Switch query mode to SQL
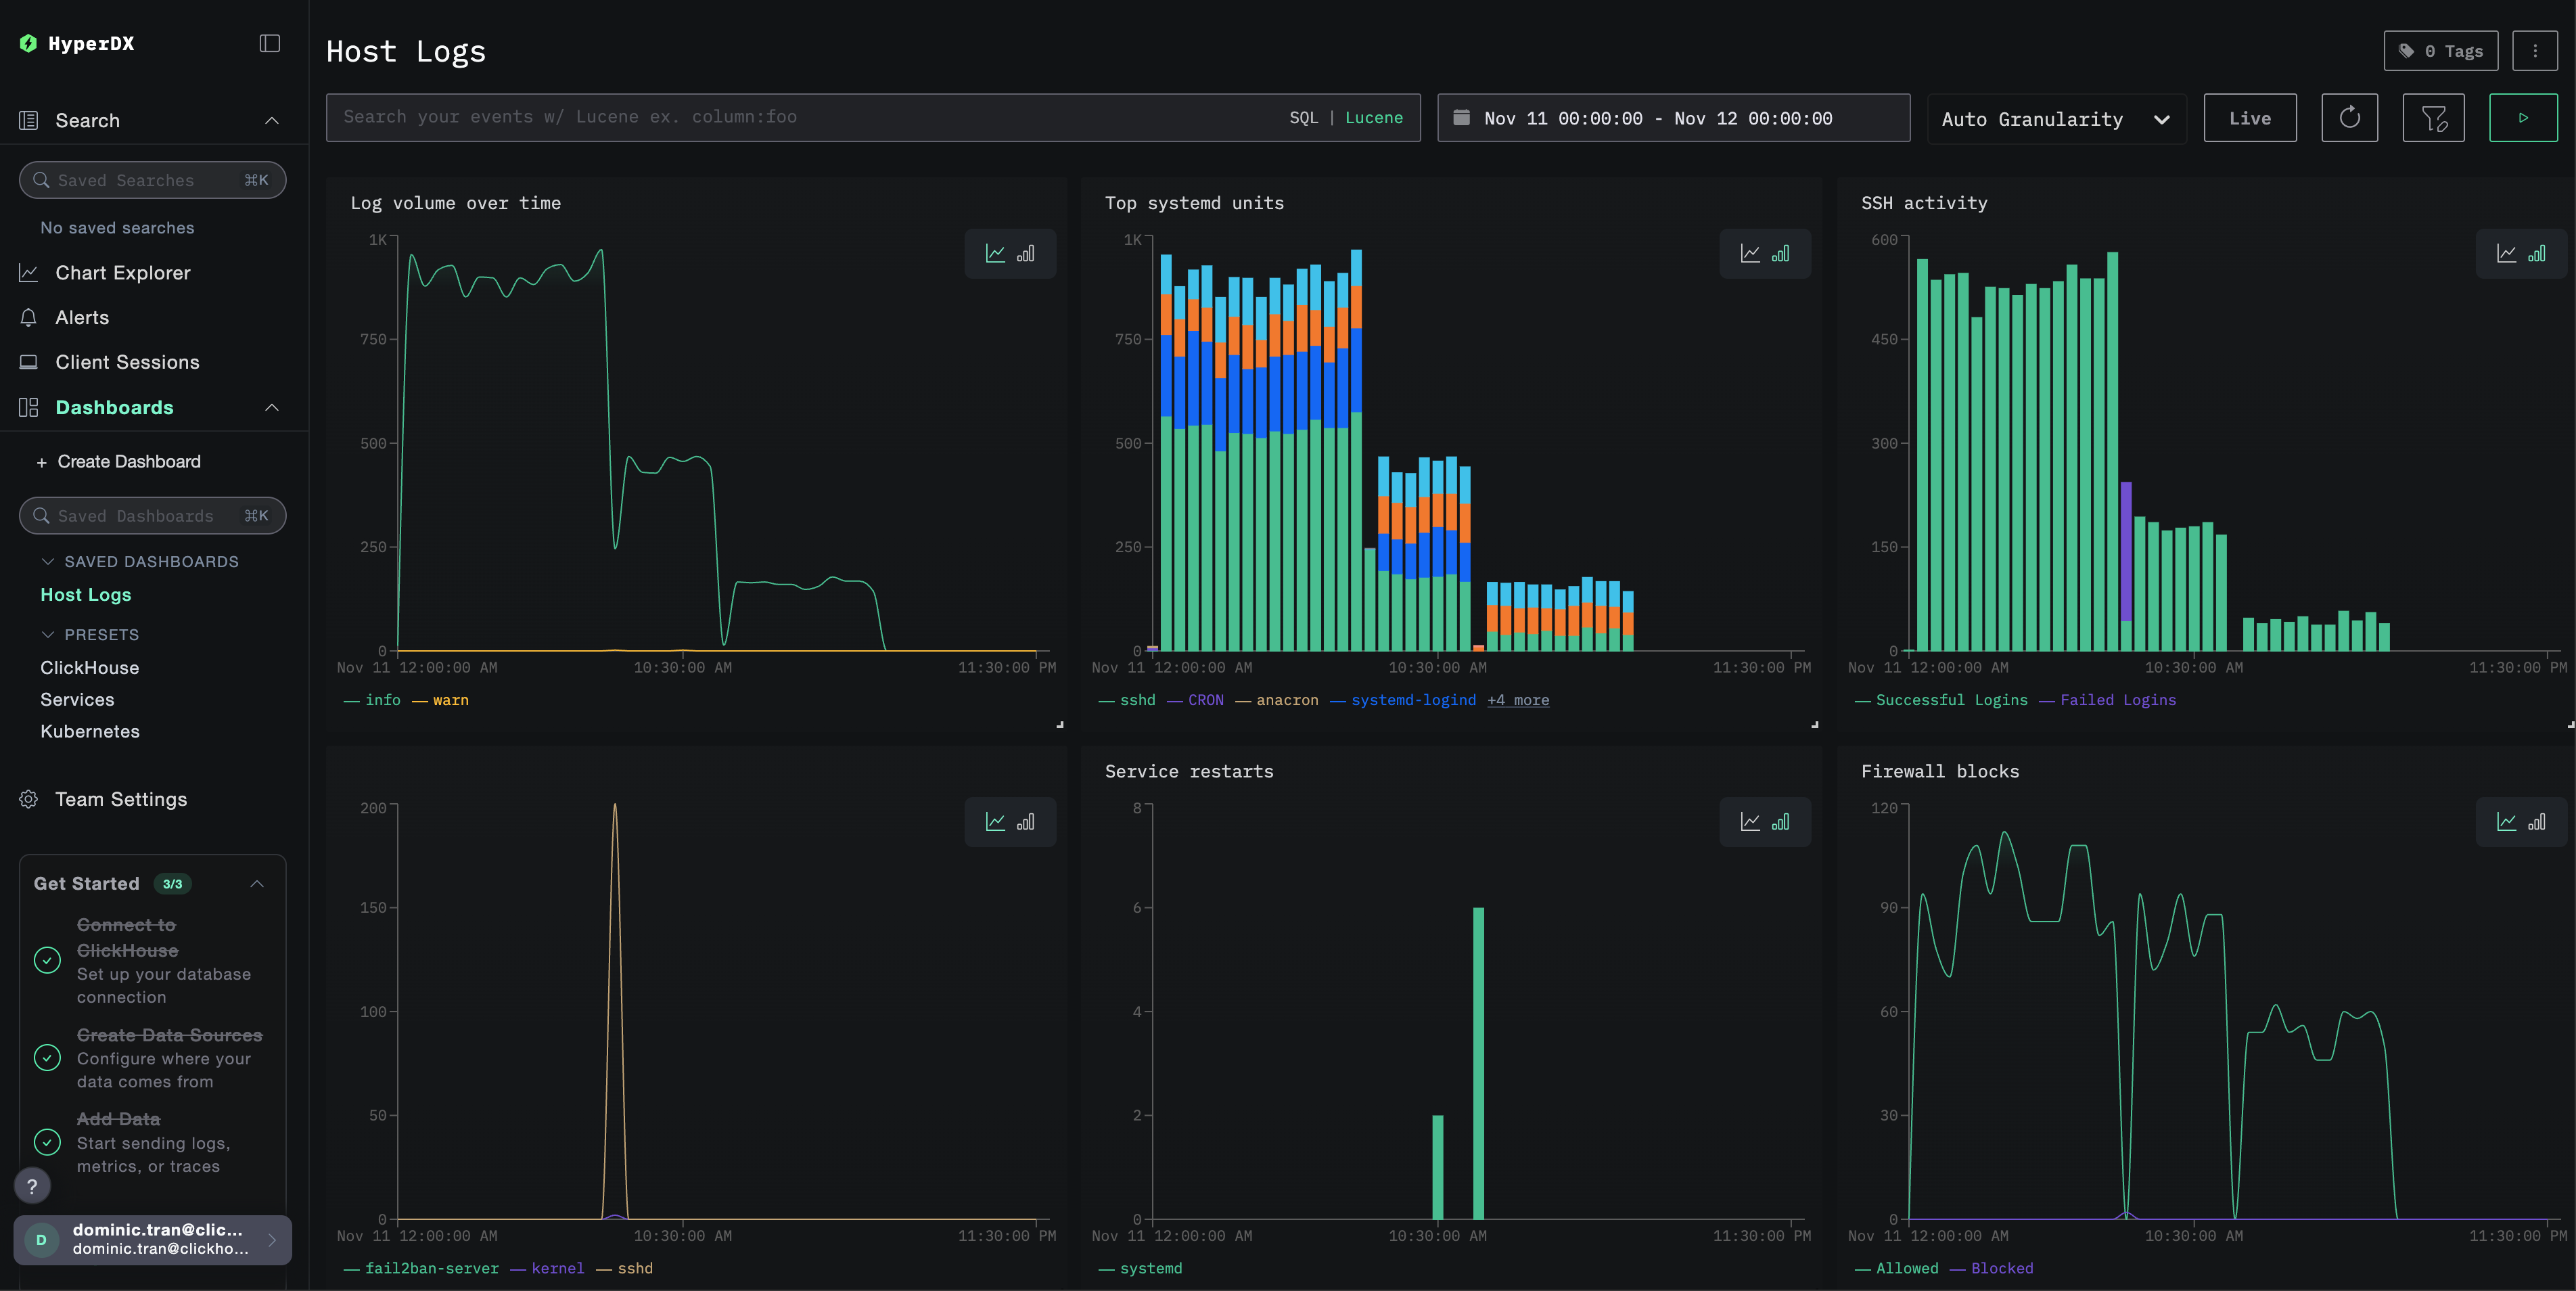 (1304, 117)
